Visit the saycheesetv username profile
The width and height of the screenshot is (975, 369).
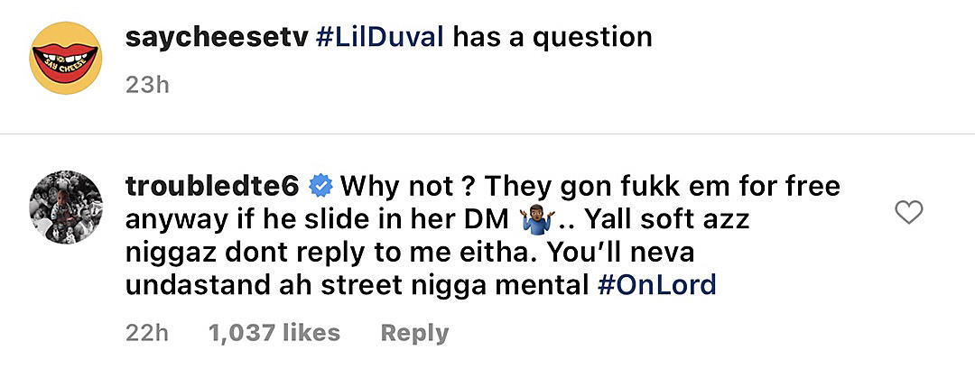(x=217, y=38)
